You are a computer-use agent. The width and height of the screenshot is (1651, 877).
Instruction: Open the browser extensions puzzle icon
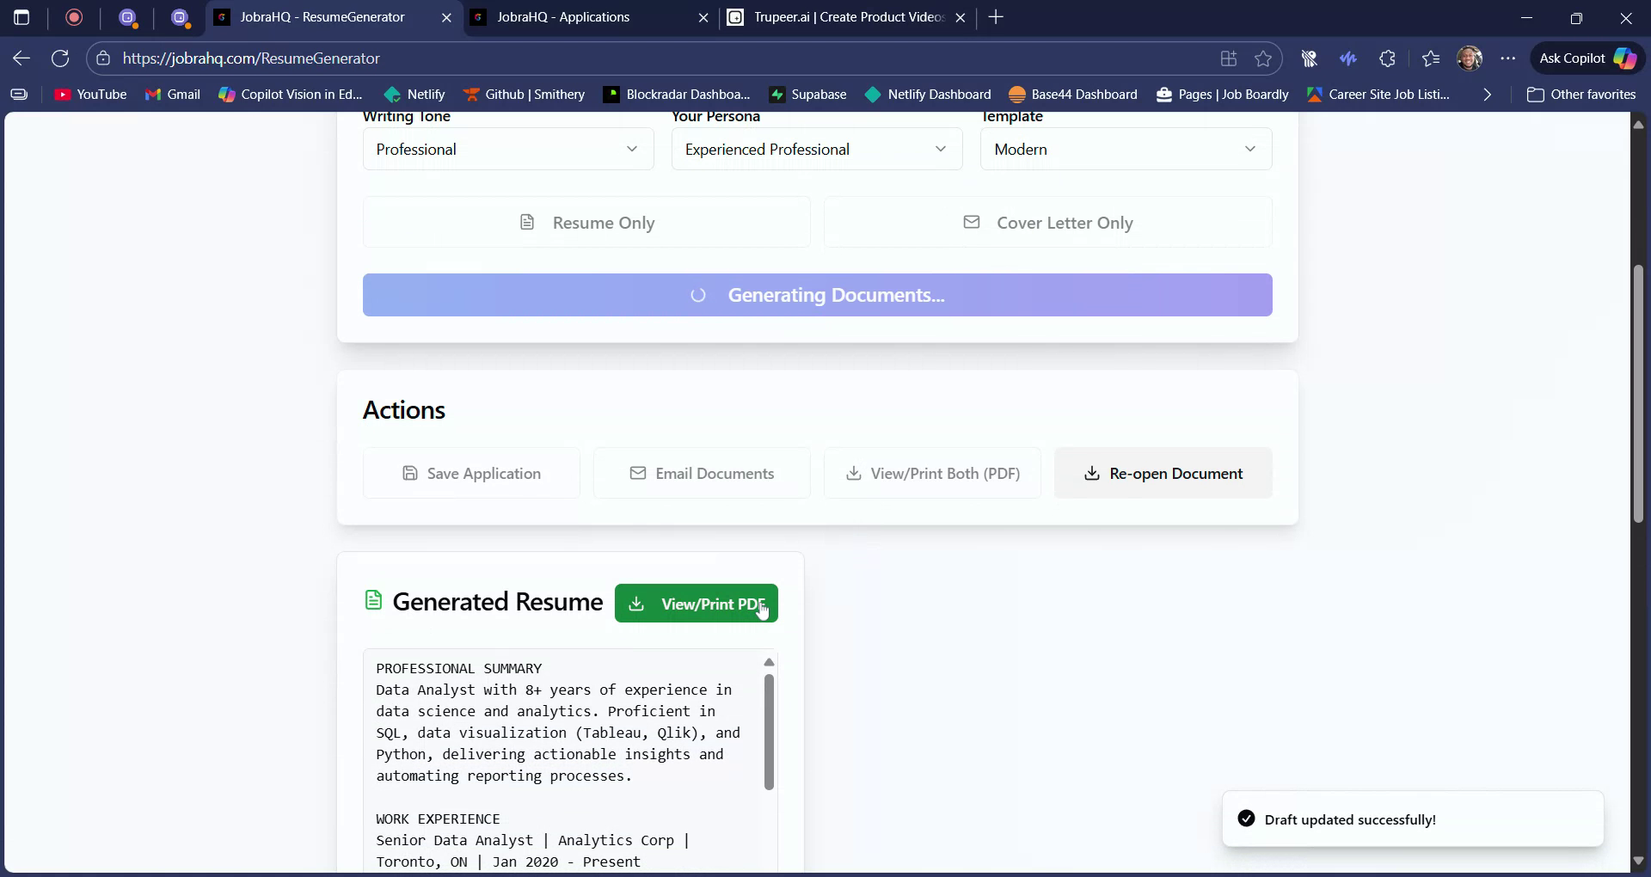[1387, 58]
